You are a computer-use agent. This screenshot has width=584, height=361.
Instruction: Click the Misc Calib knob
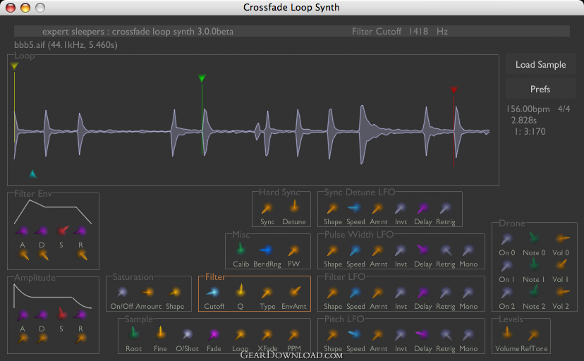pos(241,249)
